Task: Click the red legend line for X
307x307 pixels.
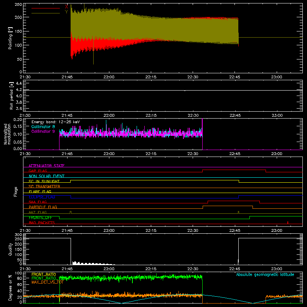Action: [46, 8]
